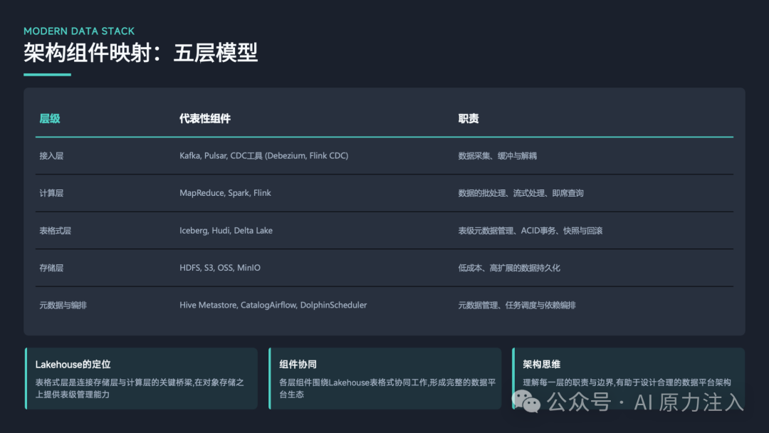This screenshot has width=769, height=433.
Task: Click the 'Lakehouse的定位' card heading
Action: pos(73,365)
